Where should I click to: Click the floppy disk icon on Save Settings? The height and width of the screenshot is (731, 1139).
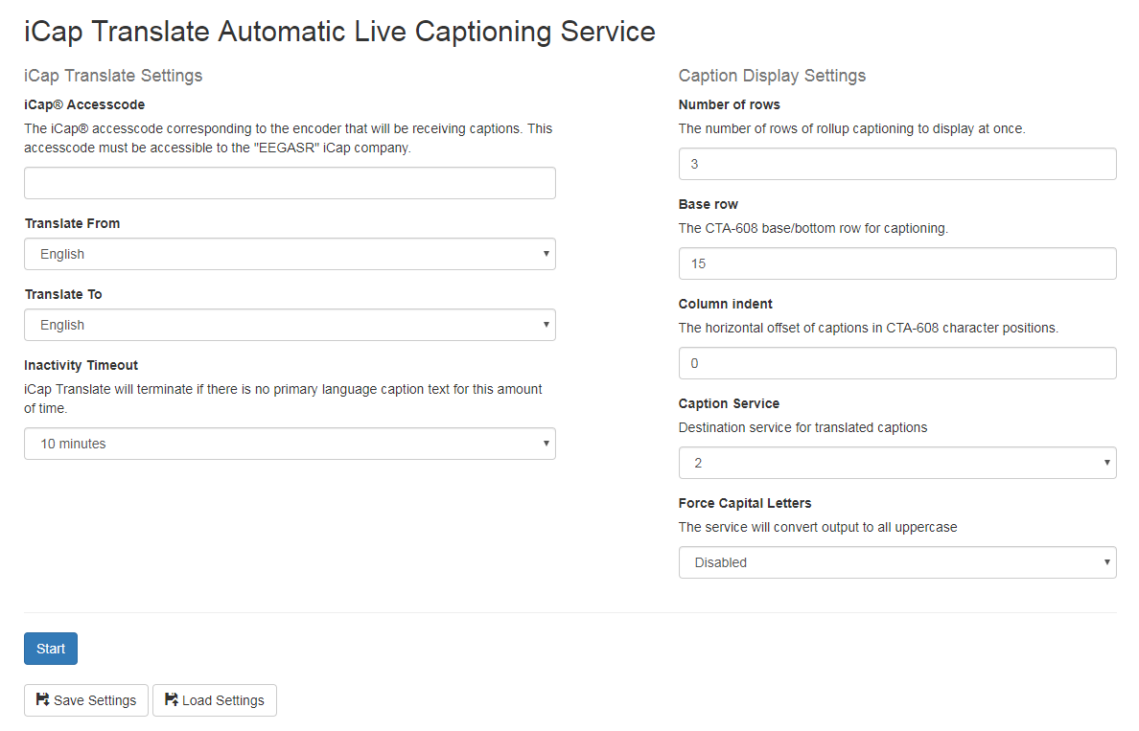coord(42,700)
